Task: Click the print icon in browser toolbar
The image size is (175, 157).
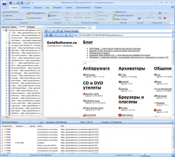Action: click(53, 31)
